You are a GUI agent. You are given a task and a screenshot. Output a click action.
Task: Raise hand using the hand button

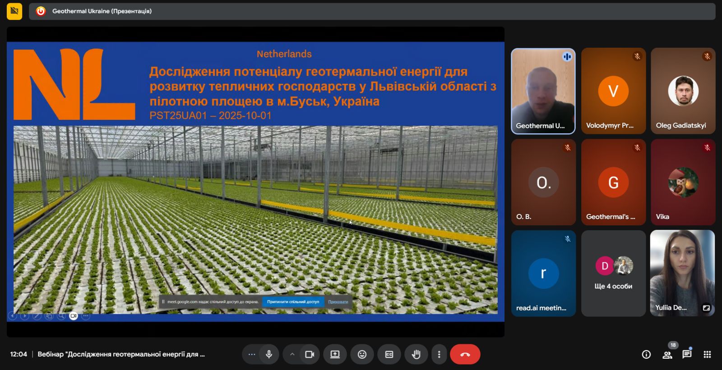(x=416, y=354)
